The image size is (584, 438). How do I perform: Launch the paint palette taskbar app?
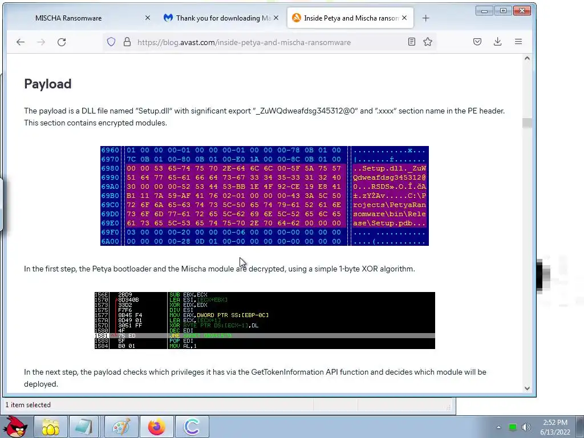pyautogui.click(x=121, y=427)
